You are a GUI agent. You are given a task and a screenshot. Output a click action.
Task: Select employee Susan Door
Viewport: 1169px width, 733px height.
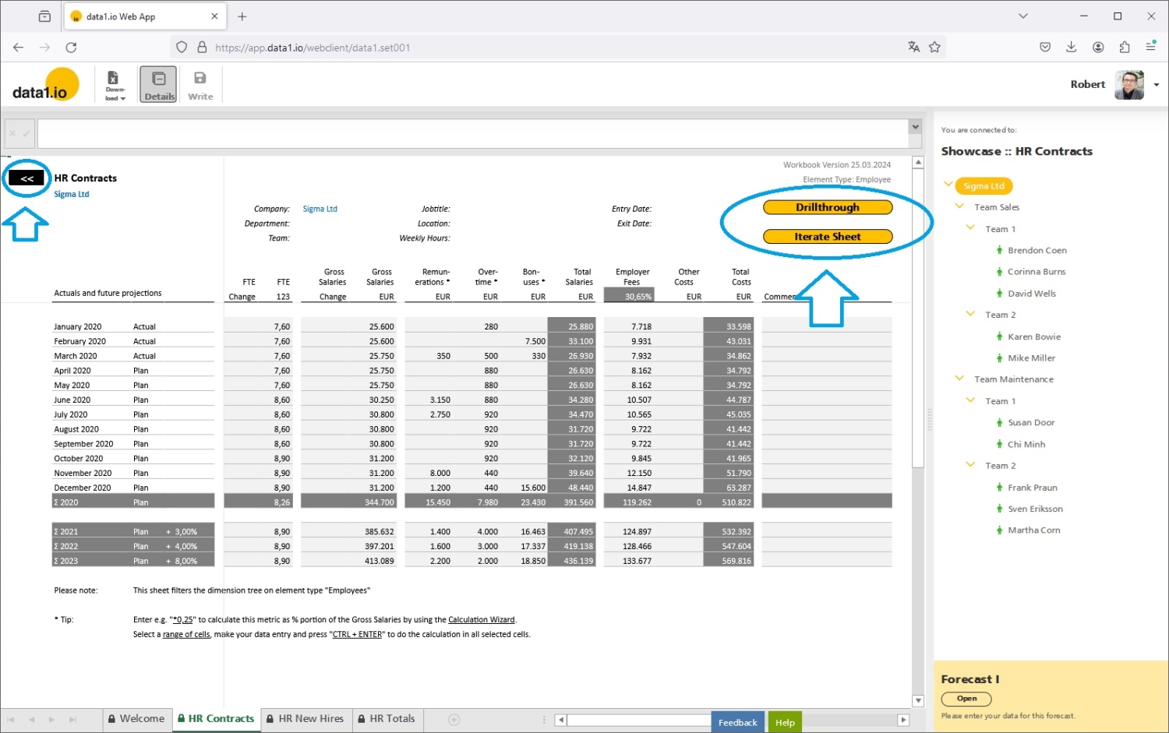(1031, 423)
